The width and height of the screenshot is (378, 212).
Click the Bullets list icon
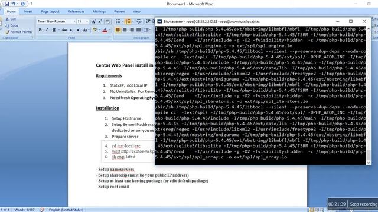(x=118, y=22)
